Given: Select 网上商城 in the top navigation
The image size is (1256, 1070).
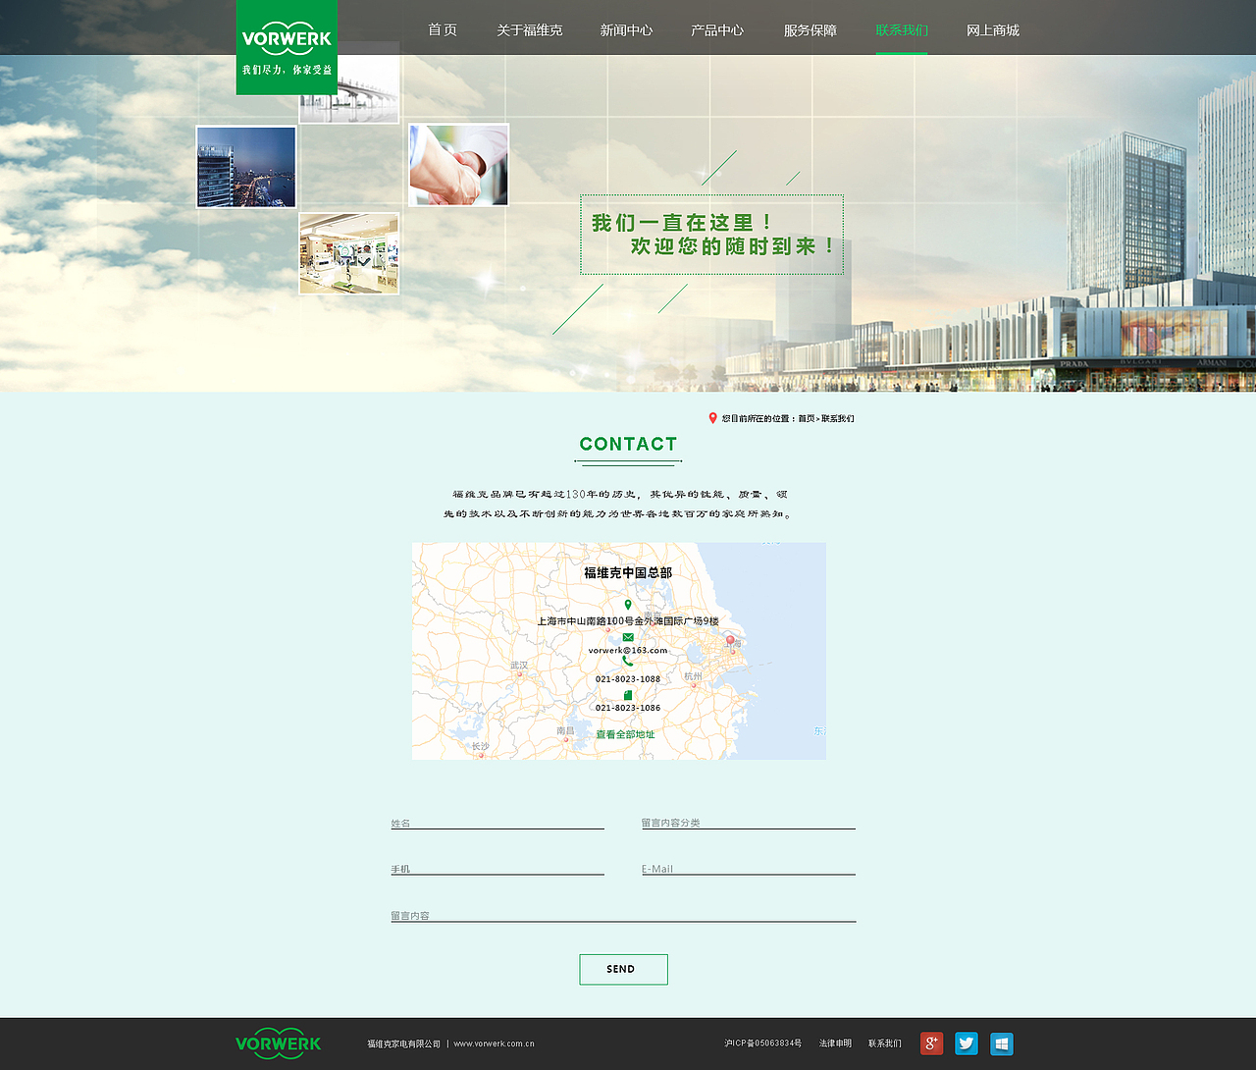Looking at the screenshot, I should click(993, 29).
